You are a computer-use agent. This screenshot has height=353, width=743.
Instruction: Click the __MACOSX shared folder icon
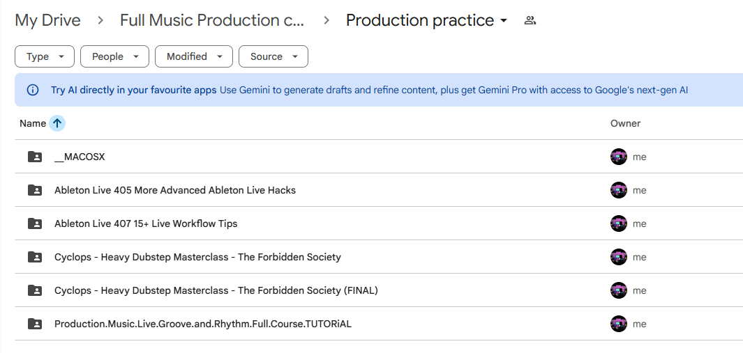[35, 157]
